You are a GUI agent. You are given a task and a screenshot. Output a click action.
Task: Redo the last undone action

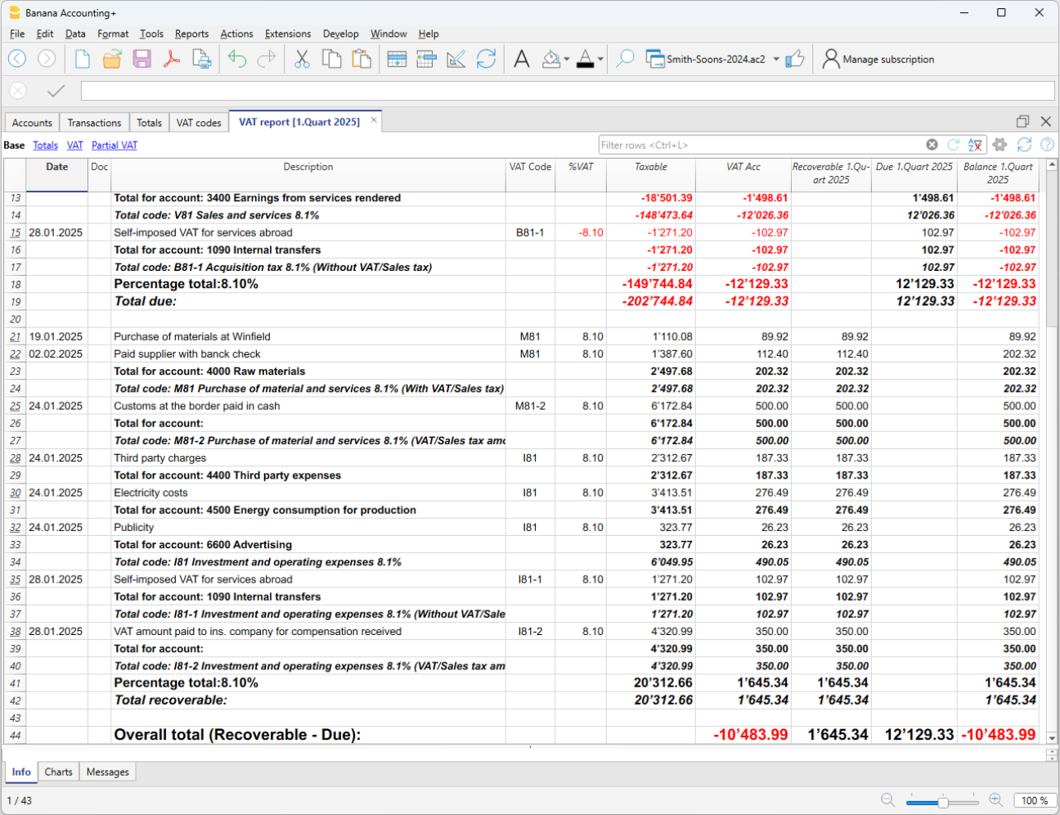click(x=267, y=59)
